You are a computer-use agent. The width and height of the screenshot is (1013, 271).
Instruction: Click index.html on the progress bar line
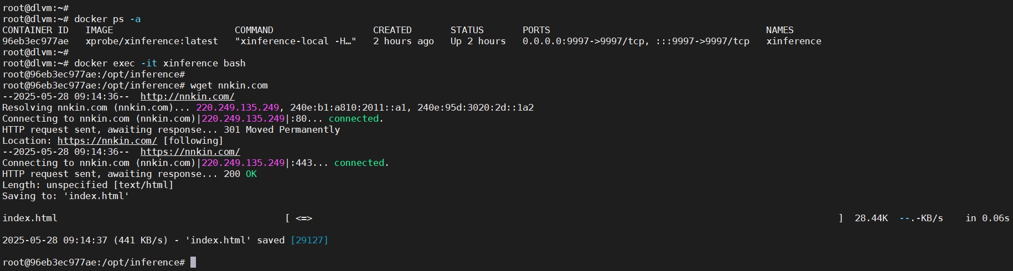tap(30, 218)
